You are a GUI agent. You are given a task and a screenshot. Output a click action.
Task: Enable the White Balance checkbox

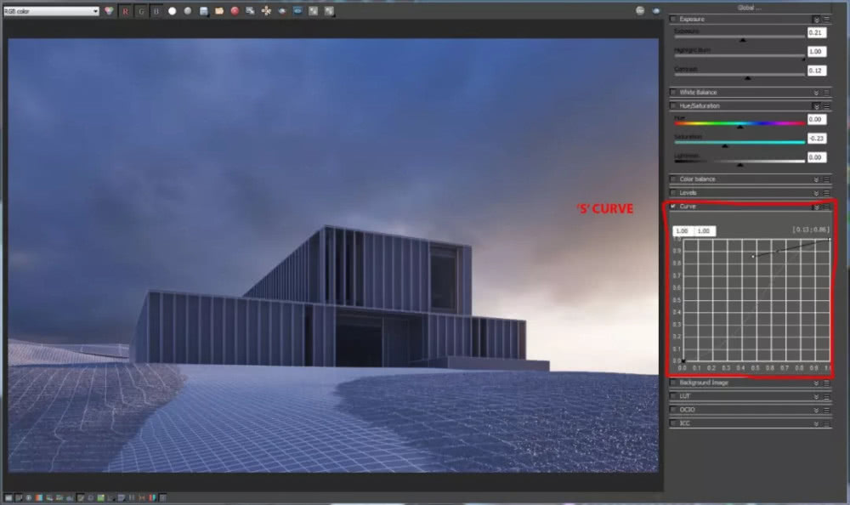[674, 92]
